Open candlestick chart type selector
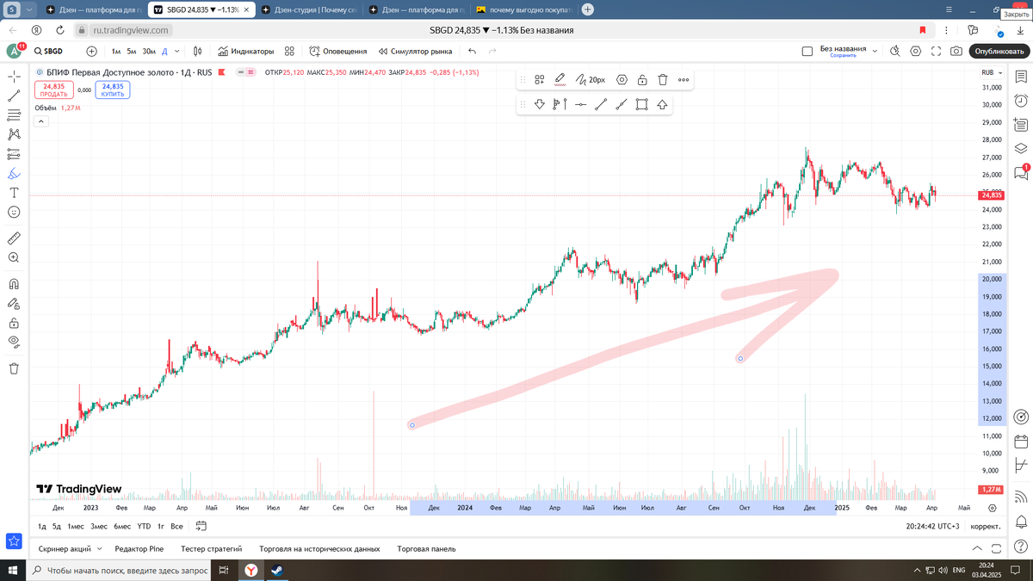 click(198, 51)
